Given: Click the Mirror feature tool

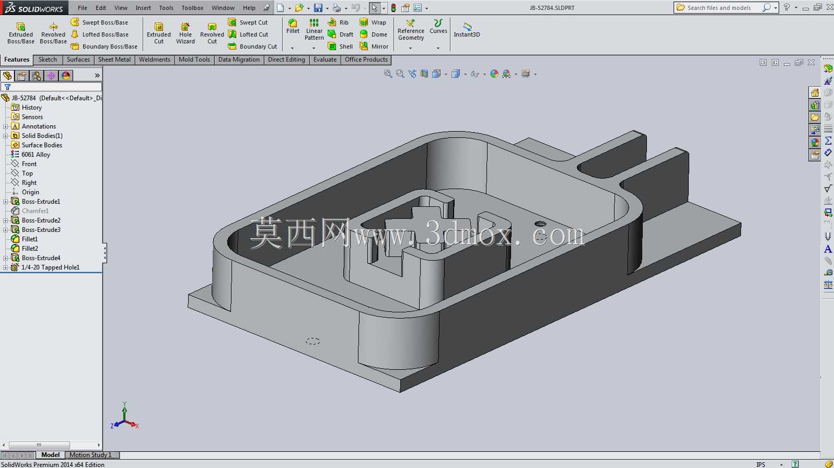Looking at the screenshot, I should pyautogui.click(x=374, y=46).
